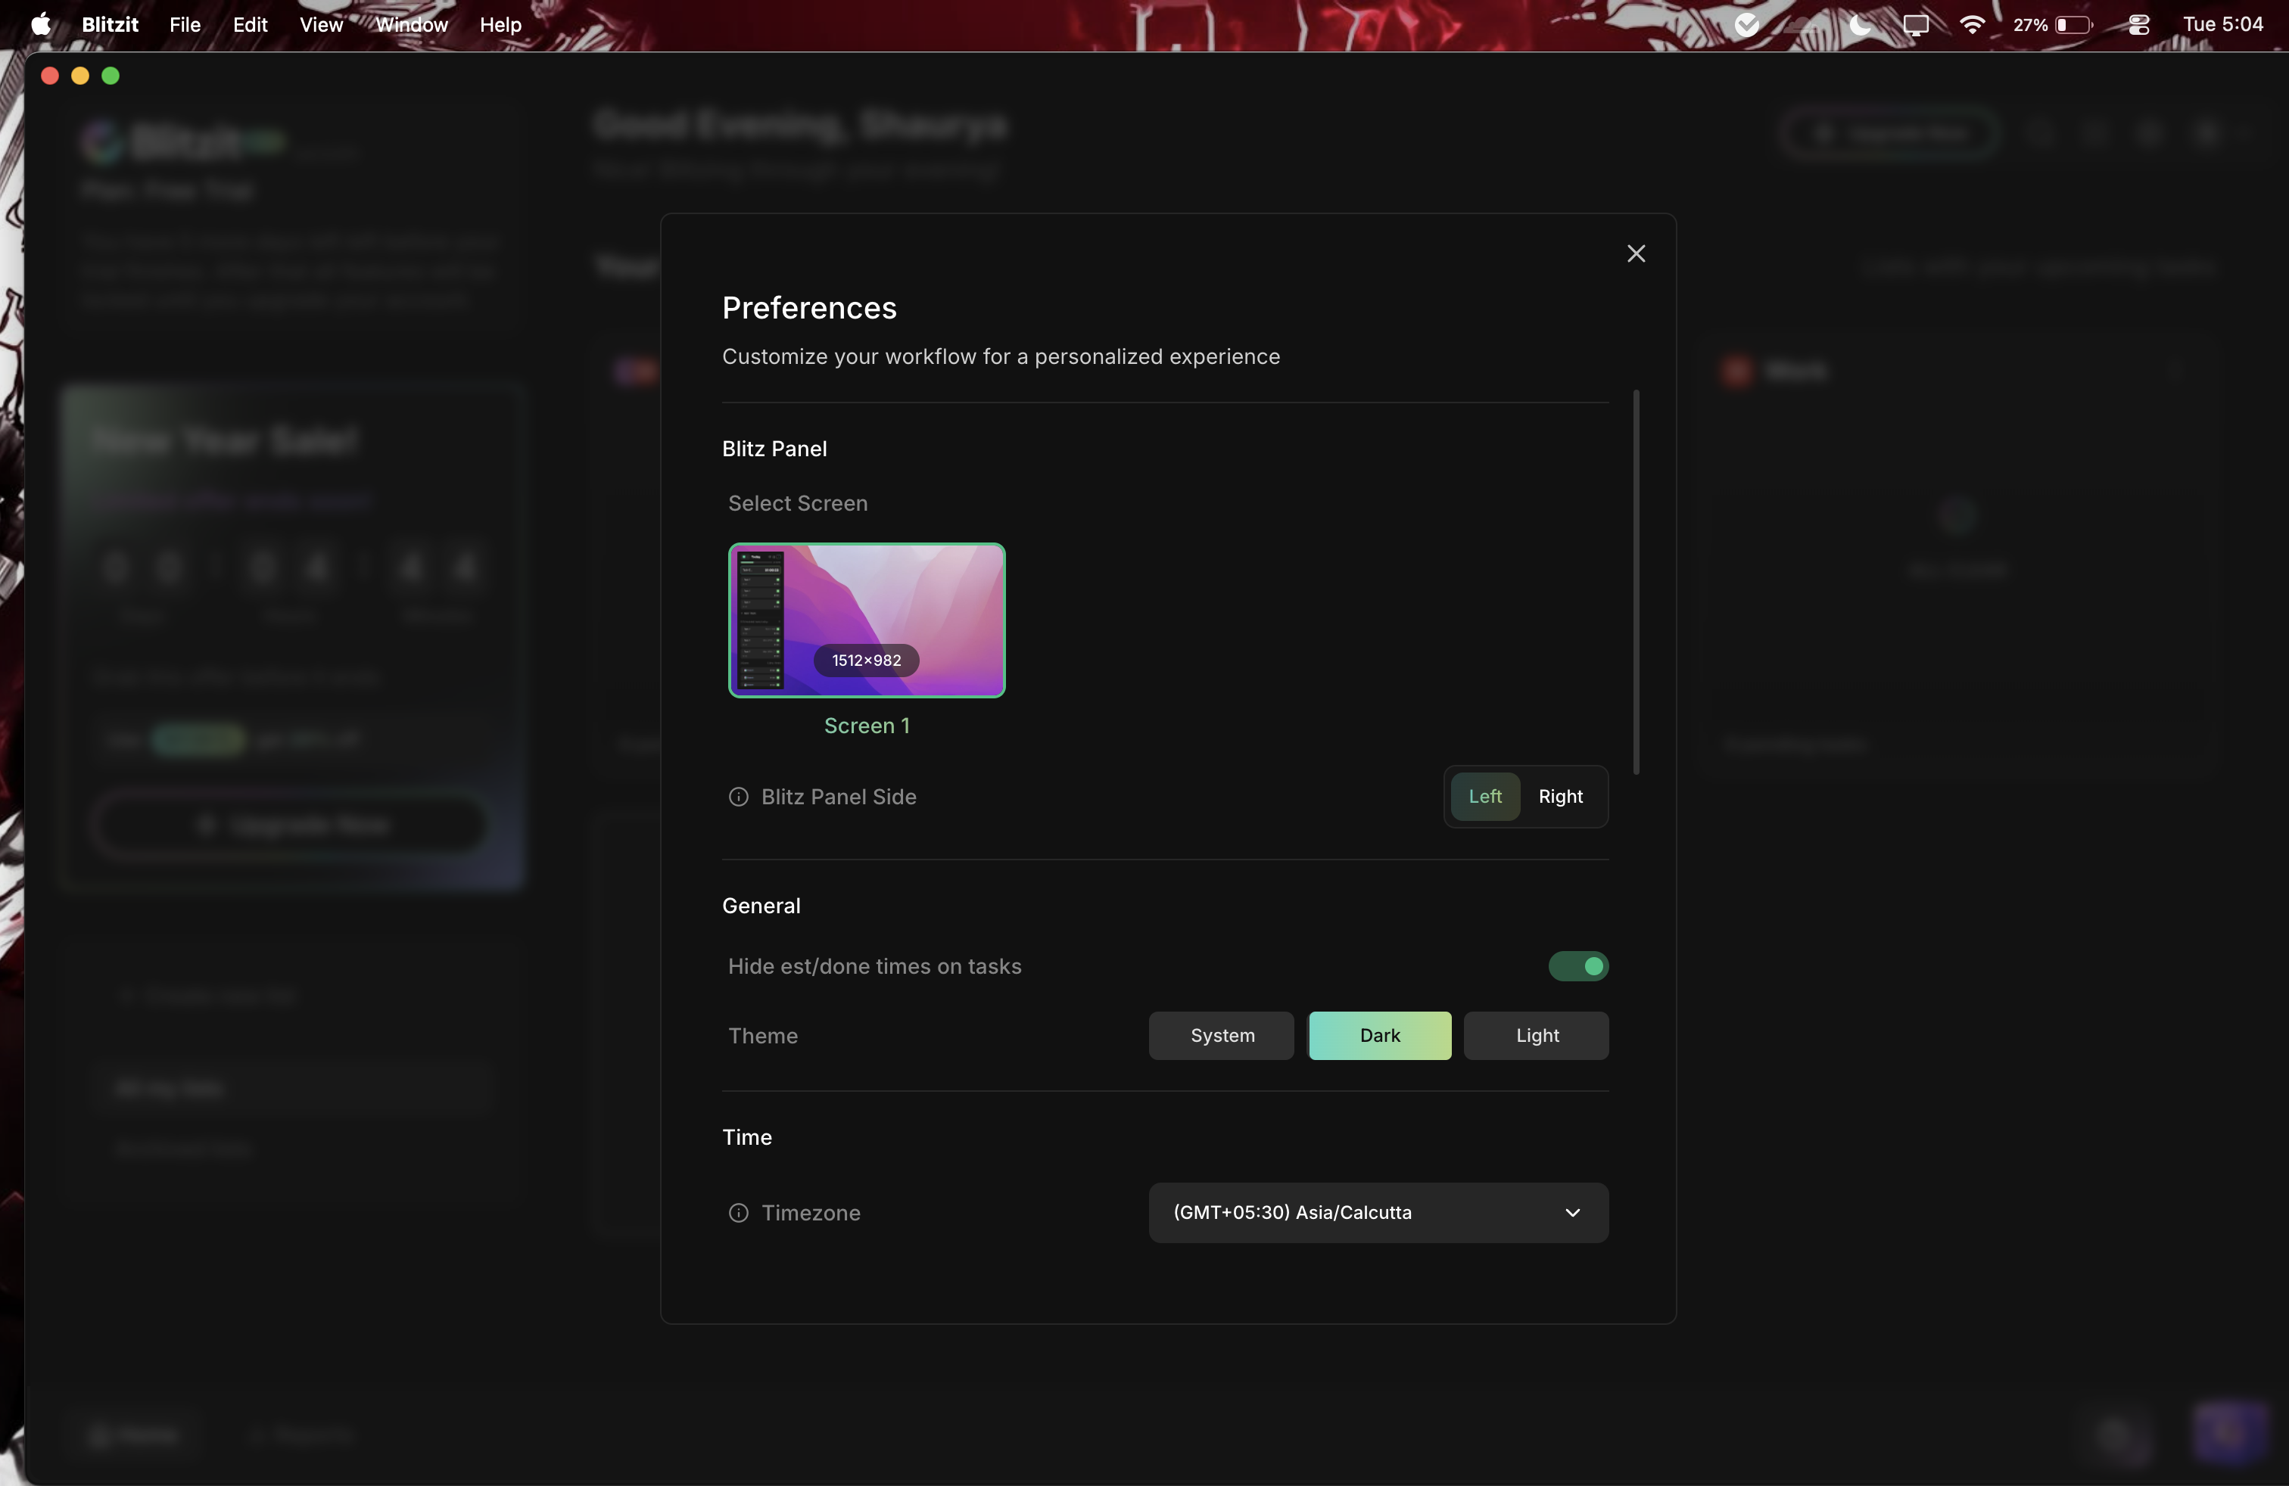The image size is (2289, 1486).
Task: Open the Apple menu
Action: [42, 24]
